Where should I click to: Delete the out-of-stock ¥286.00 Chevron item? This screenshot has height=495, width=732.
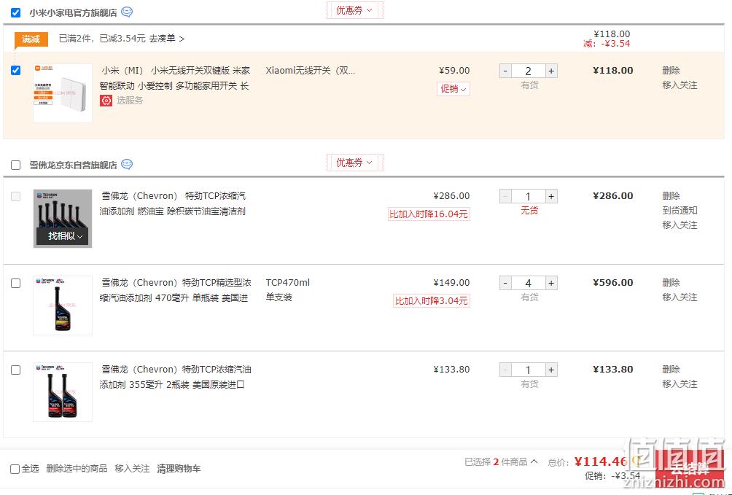click(671, 195)
